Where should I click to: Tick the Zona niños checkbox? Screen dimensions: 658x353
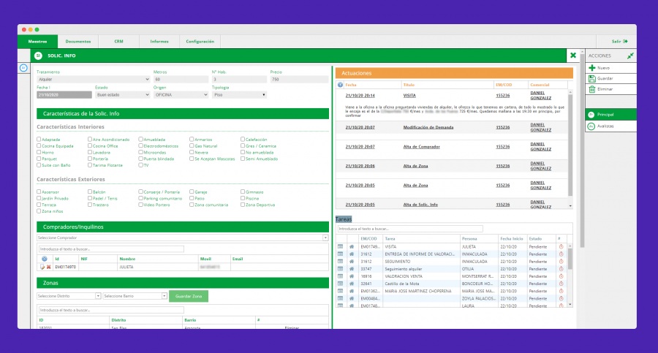coord(39,211)
